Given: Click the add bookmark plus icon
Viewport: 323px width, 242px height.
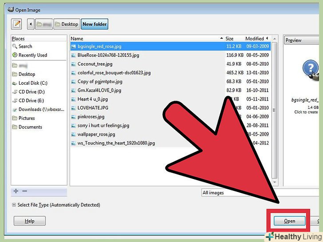Looking at the screenshot, I should (16, 191).
